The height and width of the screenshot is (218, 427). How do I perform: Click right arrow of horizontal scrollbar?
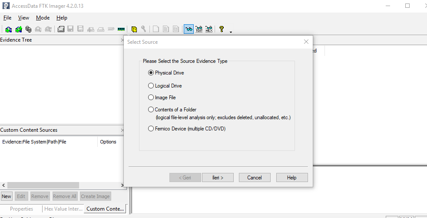point(122,185)
